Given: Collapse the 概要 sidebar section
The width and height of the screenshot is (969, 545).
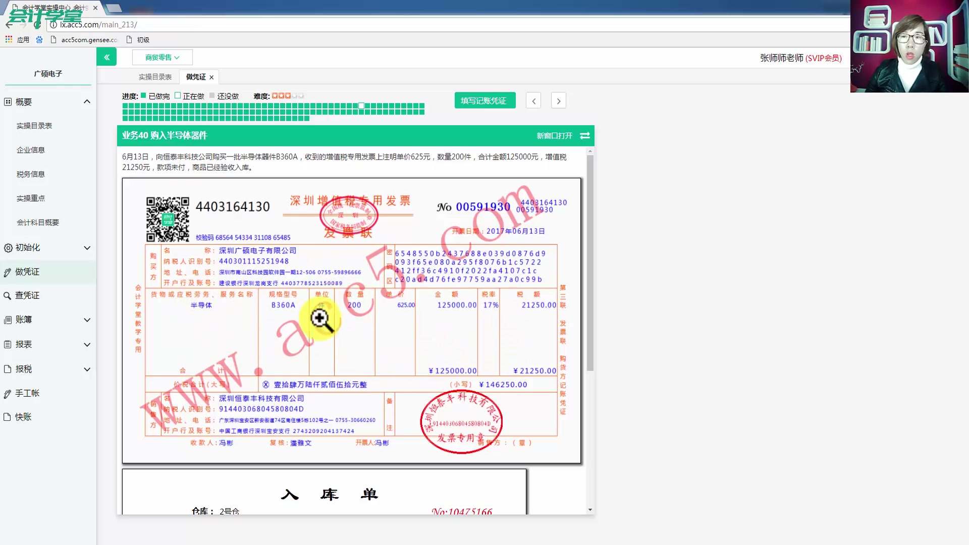Looking at the screenshot, I should [x=87, y=102].
